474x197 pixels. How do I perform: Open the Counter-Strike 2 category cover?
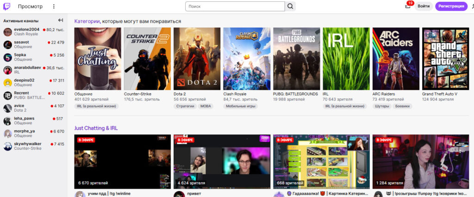click(x=147, y=58)
